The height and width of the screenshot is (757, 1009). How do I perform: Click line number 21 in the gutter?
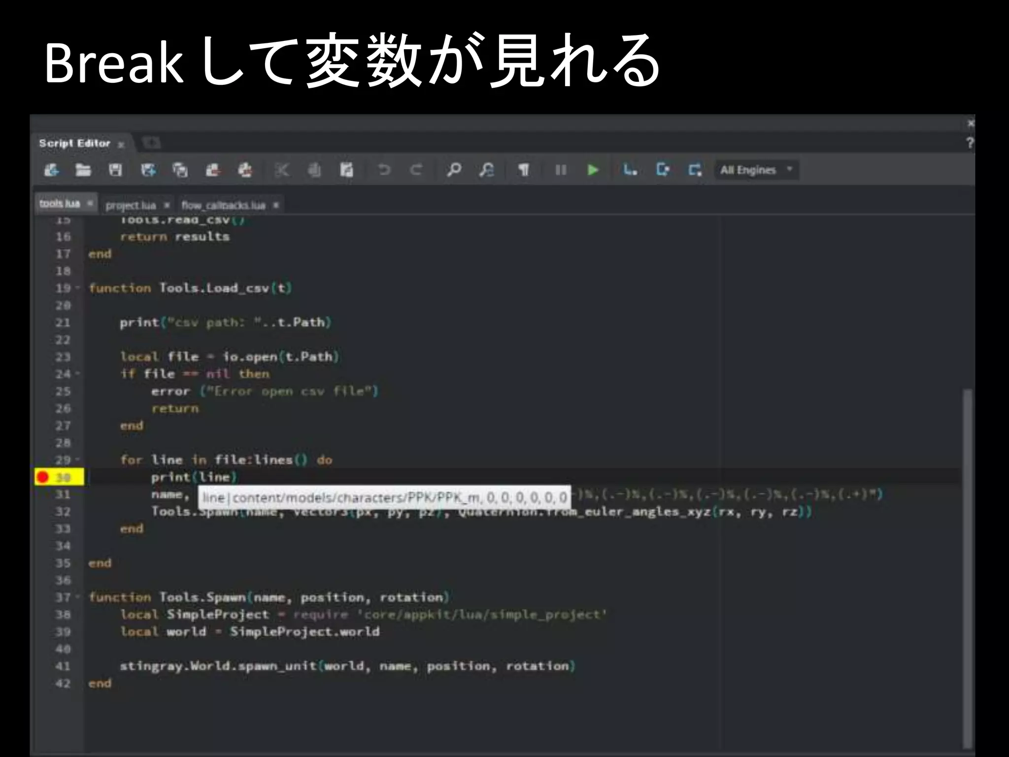[x=63, y=323]
